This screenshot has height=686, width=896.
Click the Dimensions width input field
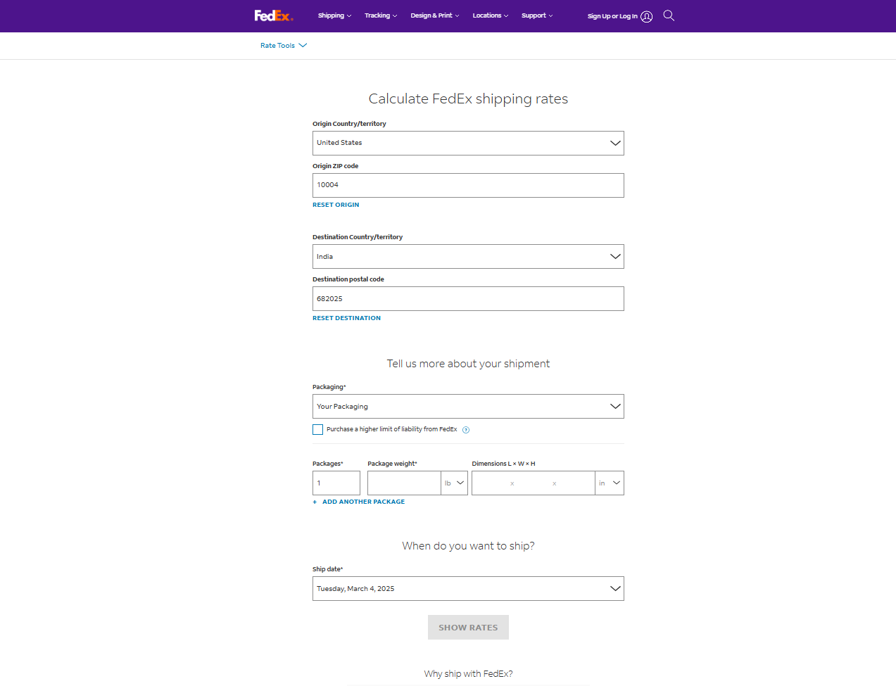point(534,483)
